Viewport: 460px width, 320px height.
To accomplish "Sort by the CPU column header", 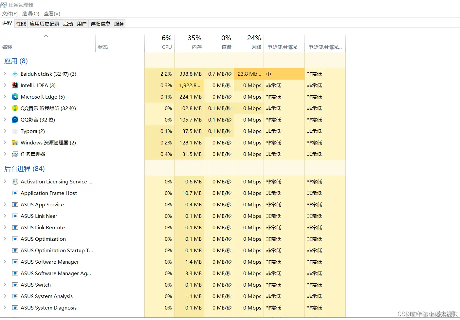I will tap(159, 43).
